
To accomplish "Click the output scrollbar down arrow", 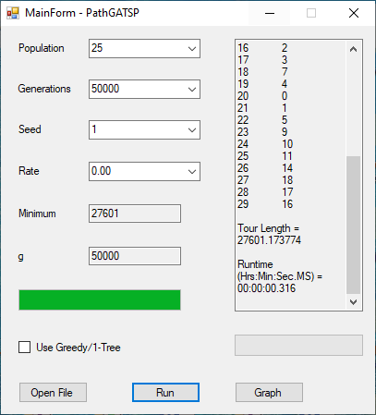I will [x=353, y=302].
